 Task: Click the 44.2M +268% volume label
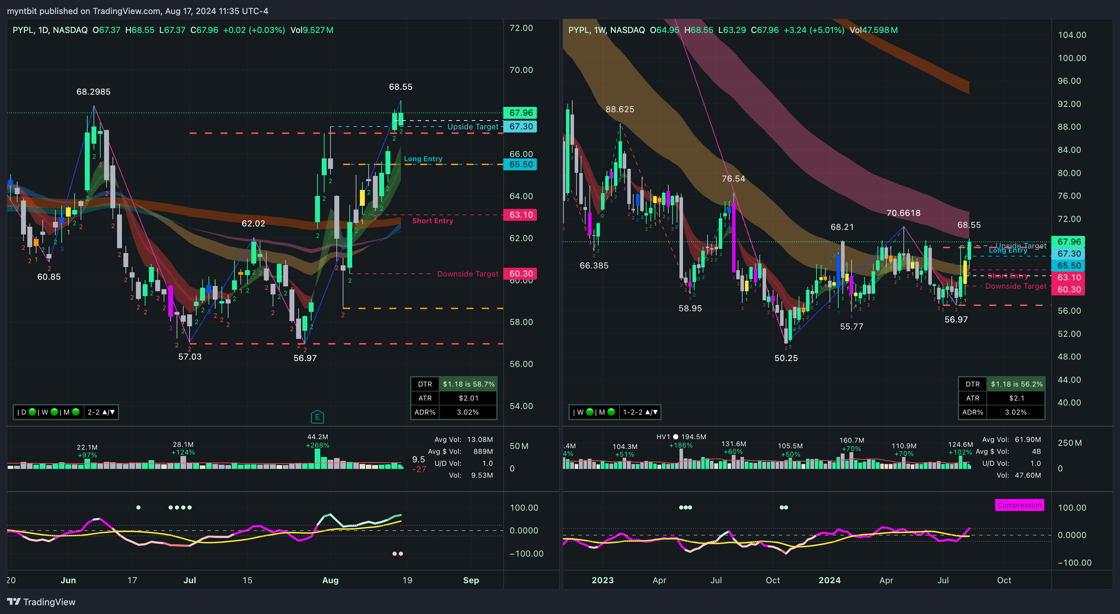click(x=317, y=441)
